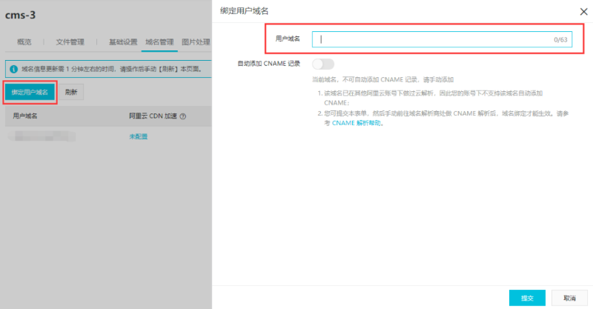Open the 未配置 CDN link
593x309 pixels.
(x=139, y=137)
